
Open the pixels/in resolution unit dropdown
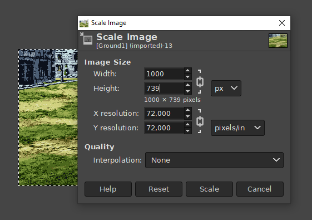(237, 128)
